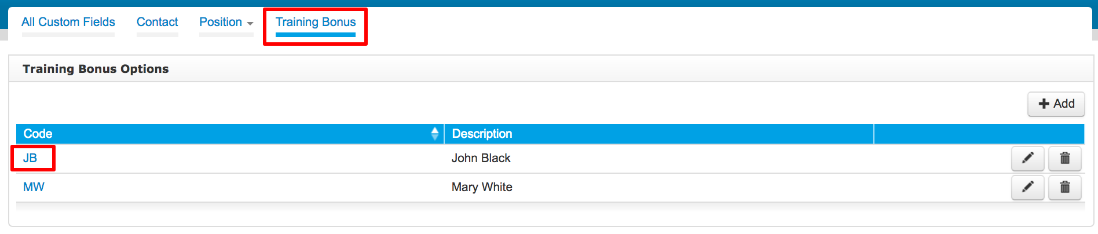Image resolution: width=1098 pixels, height=234 pixels.
Task: Open the Position tab dropdown caret
Action: click(x=250, y=24)
